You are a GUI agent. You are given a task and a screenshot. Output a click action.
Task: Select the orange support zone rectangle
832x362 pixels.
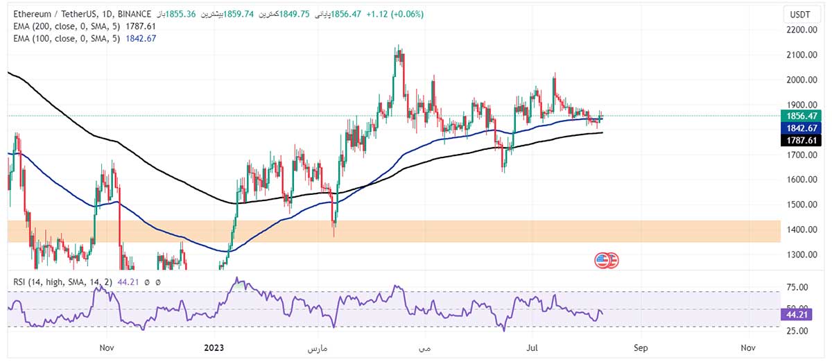(x=394, y=232)
